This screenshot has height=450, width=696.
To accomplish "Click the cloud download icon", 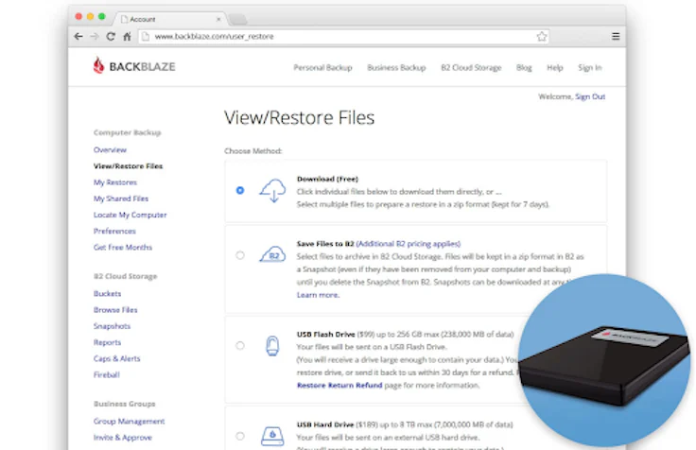I will (x=272, y=190).
